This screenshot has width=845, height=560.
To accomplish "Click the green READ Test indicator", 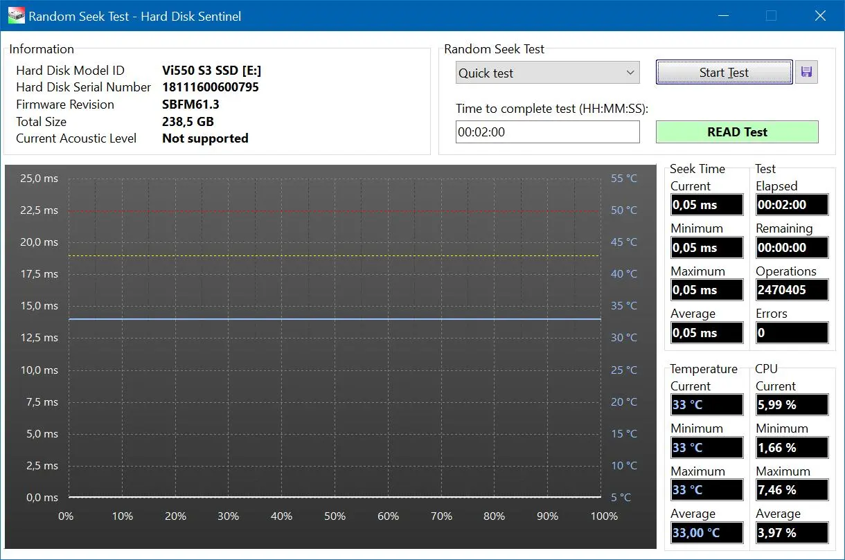I will [737, 132].
